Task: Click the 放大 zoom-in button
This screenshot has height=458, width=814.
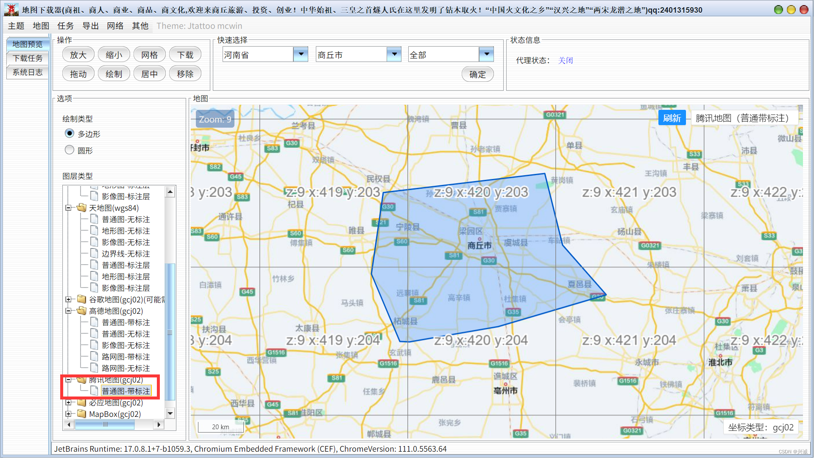Action: point(78,55)
